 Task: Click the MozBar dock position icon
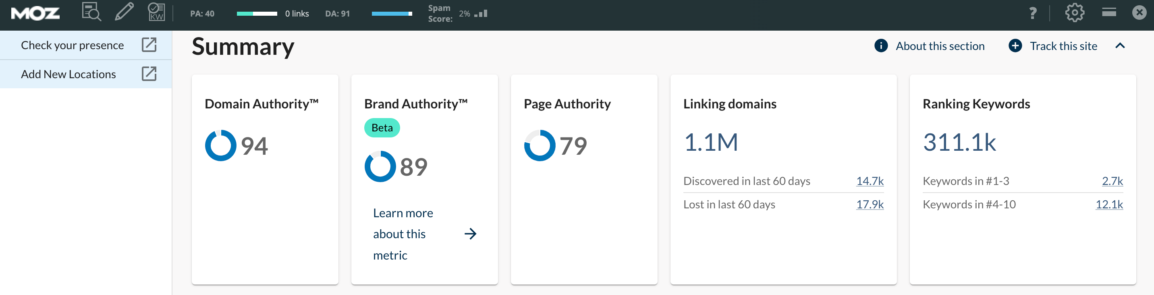pos(1109,12)
